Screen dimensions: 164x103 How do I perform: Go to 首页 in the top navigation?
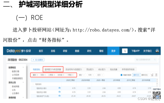(41, 51)
